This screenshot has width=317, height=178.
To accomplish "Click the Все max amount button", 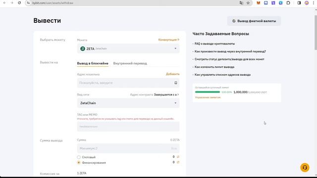I will [174, 148].
